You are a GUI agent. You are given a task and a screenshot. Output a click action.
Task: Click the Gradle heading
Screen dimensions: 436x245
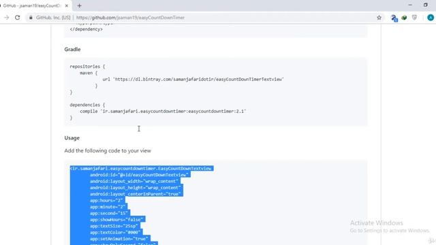point(72,49)
